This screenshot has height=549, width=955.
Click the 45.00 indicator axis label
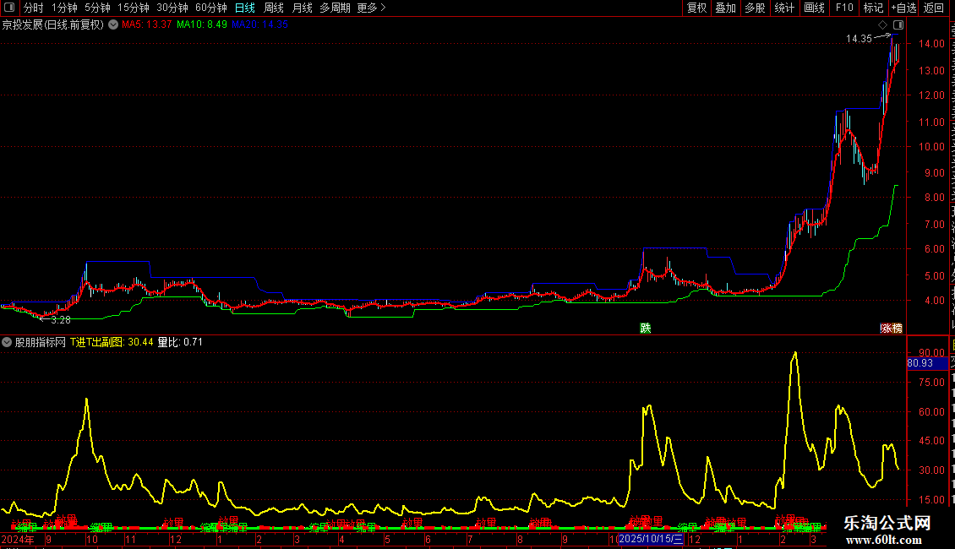[931, 441]
